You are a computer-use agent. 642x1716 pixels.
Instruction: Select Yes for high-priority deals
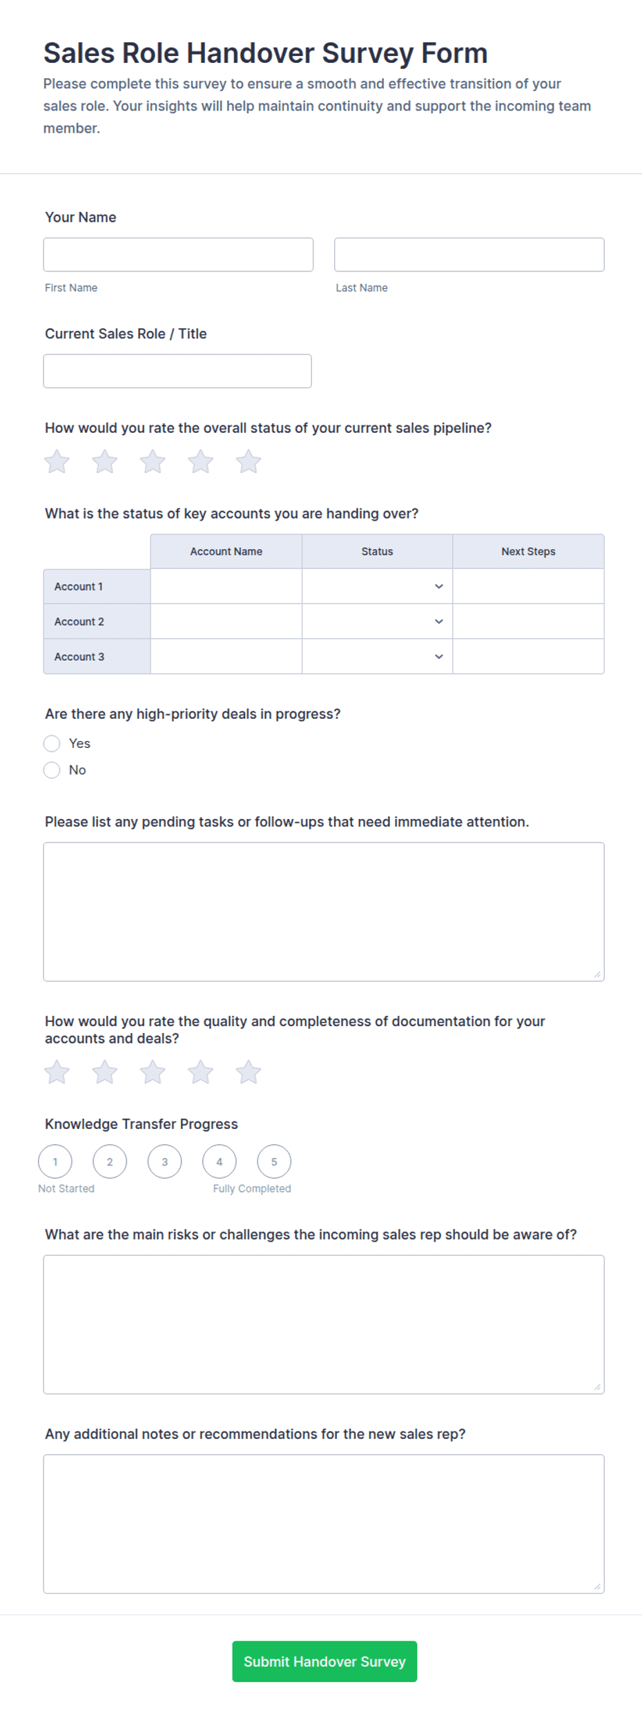coord(52,743)
